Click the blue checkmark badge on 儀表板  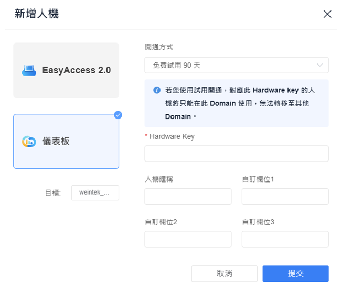tap(118, 115)
